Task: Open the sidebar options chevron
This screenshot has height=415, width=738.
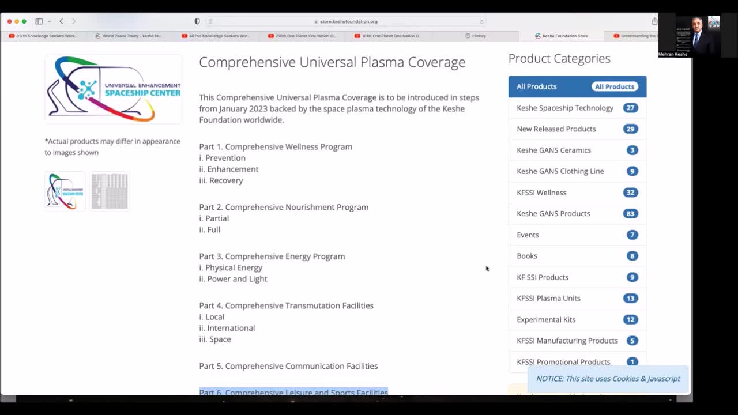Action: [x=49, y=21]
